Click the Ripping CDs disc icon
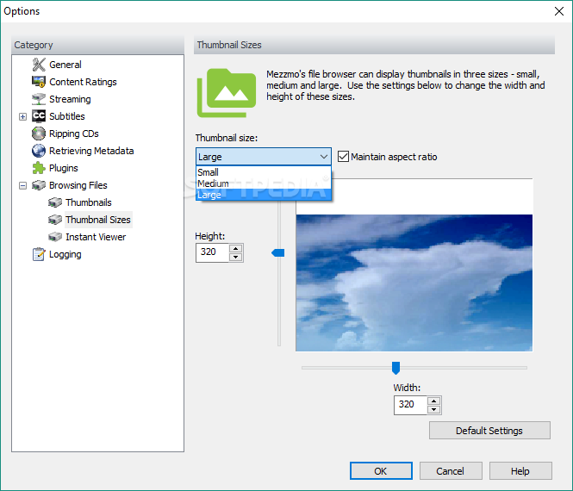 point(39,134)
